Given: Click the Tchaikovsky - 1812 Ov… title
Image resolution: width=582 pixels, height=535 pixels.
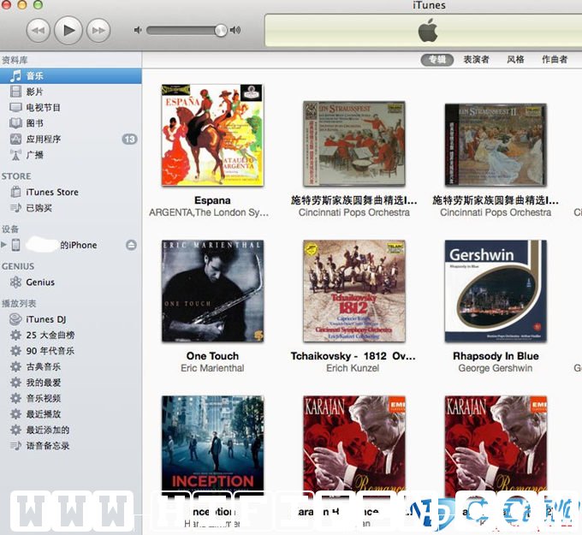Looking at the screenshot, I should (x=353, y=356).
